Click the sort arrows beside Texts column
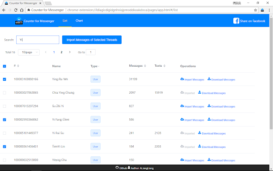The height and width of the screenshot is (171, 273). [x=165, y=66]
